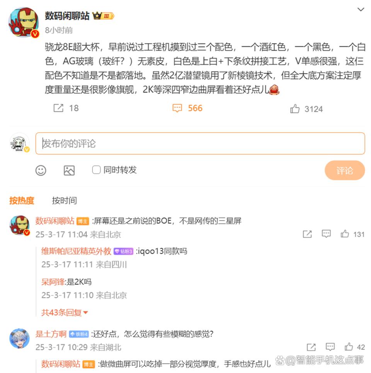Viewport: 371px width, 373px height.
Task: Enable the 同时转发 checkbox
Action: tap(96, 170)
